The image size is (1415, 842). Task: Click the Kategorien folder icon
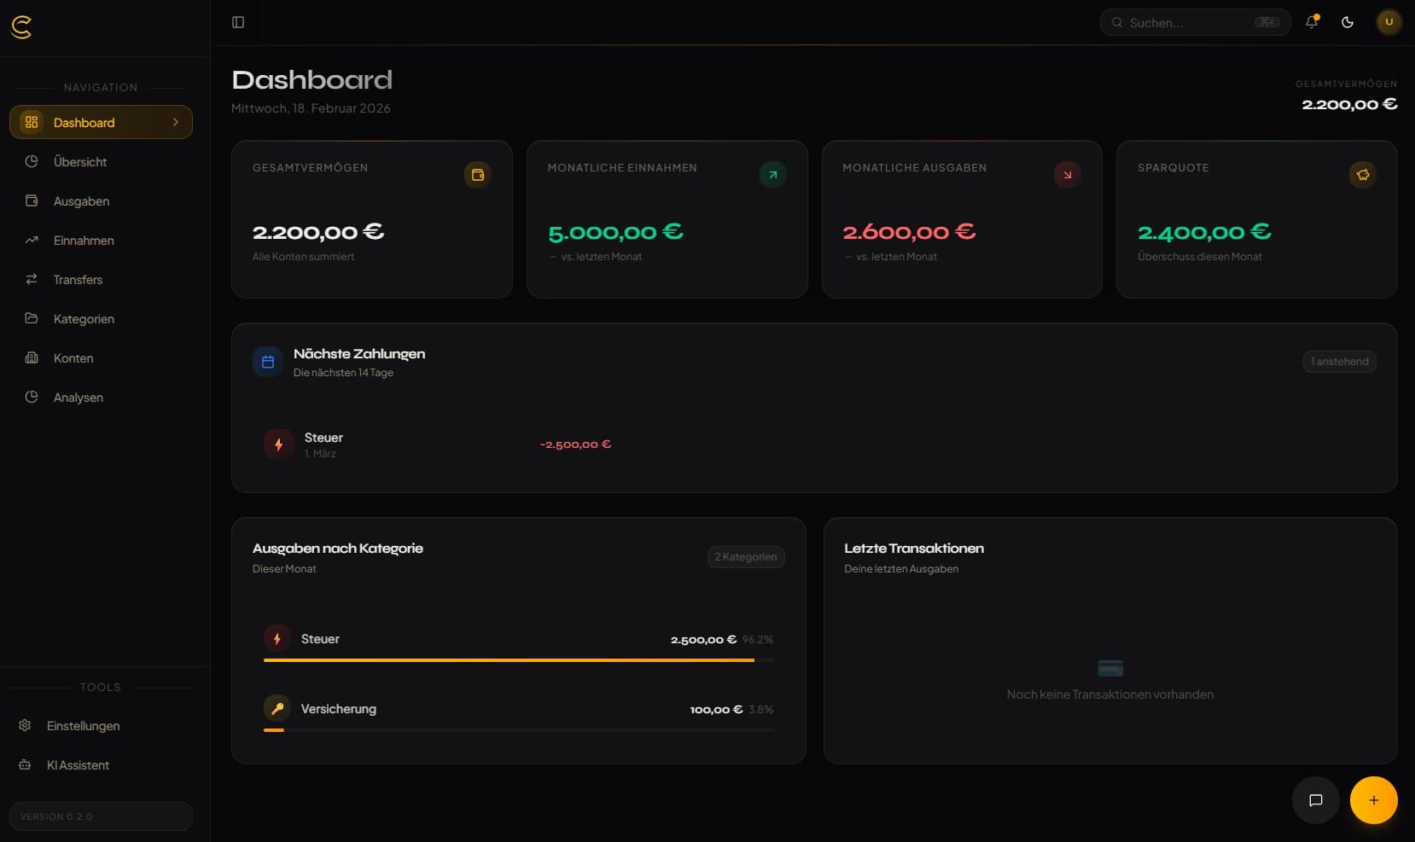coord(32,318)
